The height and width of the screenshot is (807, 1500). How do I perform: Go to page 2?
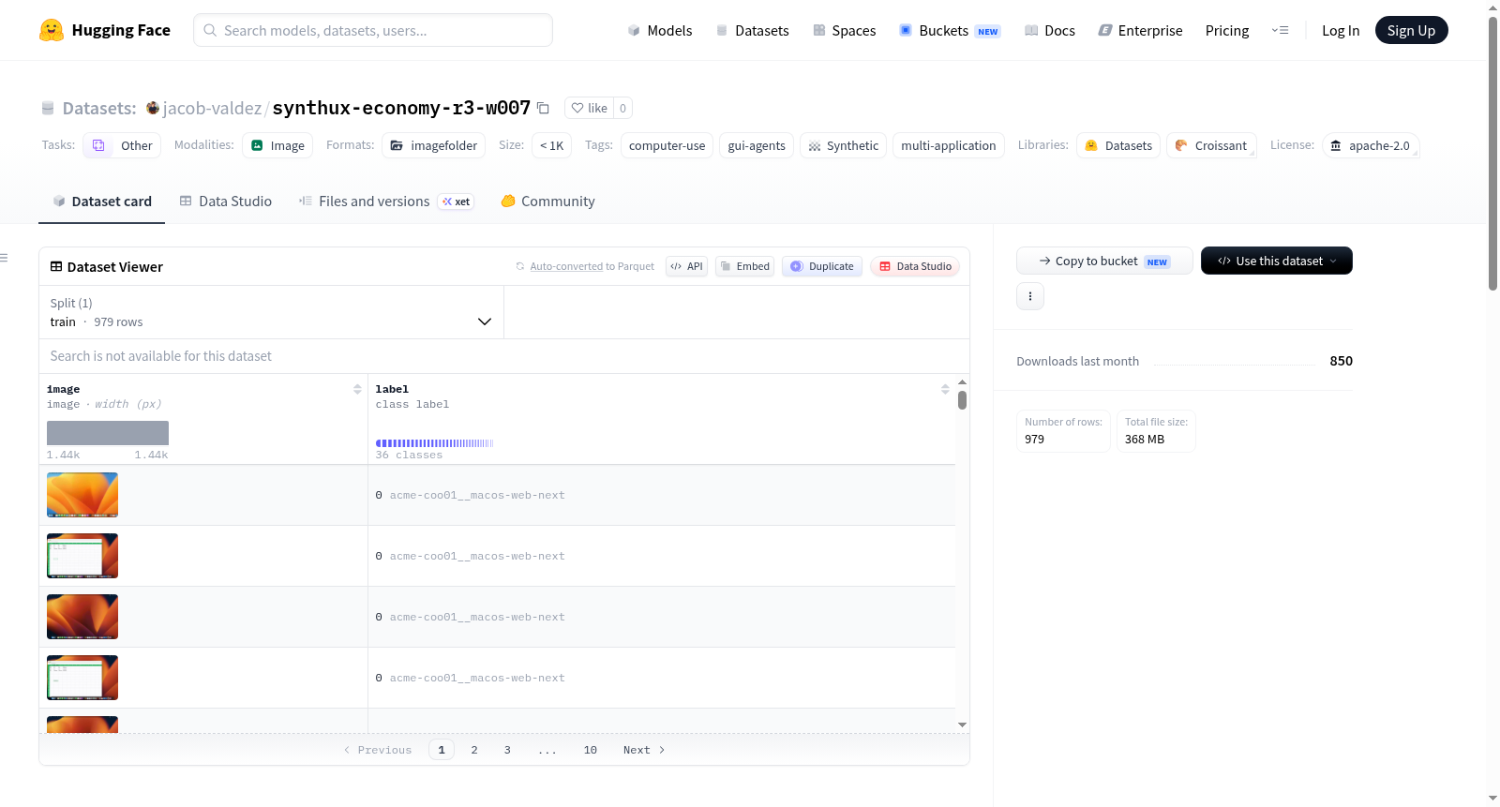coord(474,750)
